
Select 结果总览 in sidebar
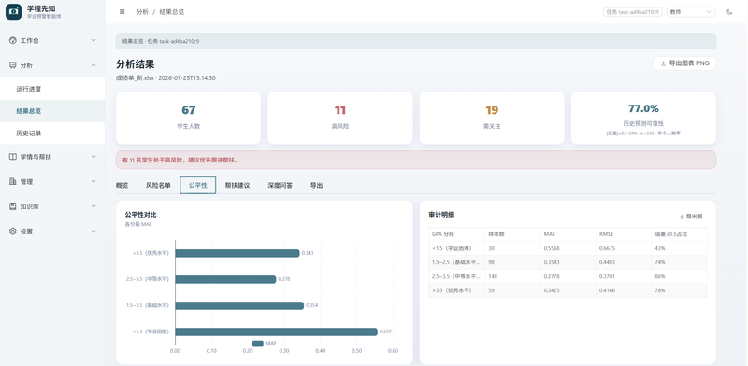pos(52,111)
